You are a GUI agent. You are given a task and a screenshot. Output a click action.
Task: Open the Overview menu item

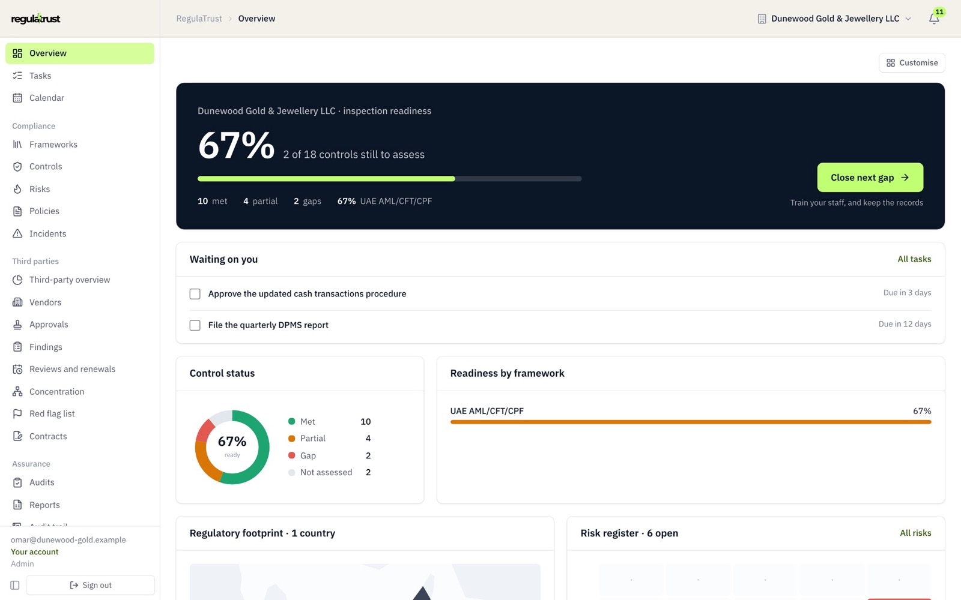pyautogui.click(x=80, y=53)
